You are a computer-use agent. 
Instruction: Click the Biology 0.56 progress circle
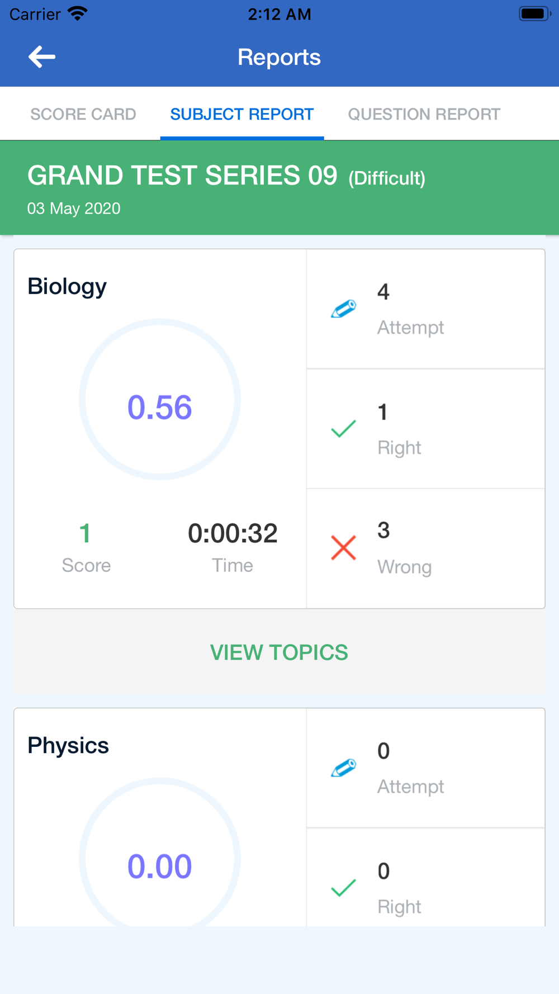tap(160, 399)
